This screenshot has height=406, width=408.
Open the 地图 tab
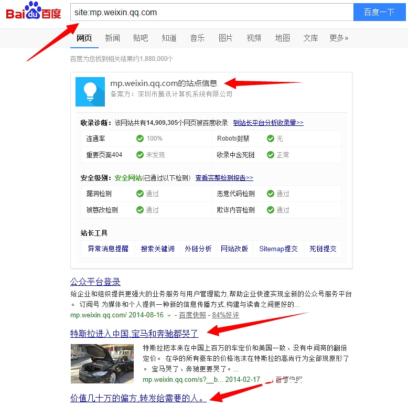tap(282, 38)
